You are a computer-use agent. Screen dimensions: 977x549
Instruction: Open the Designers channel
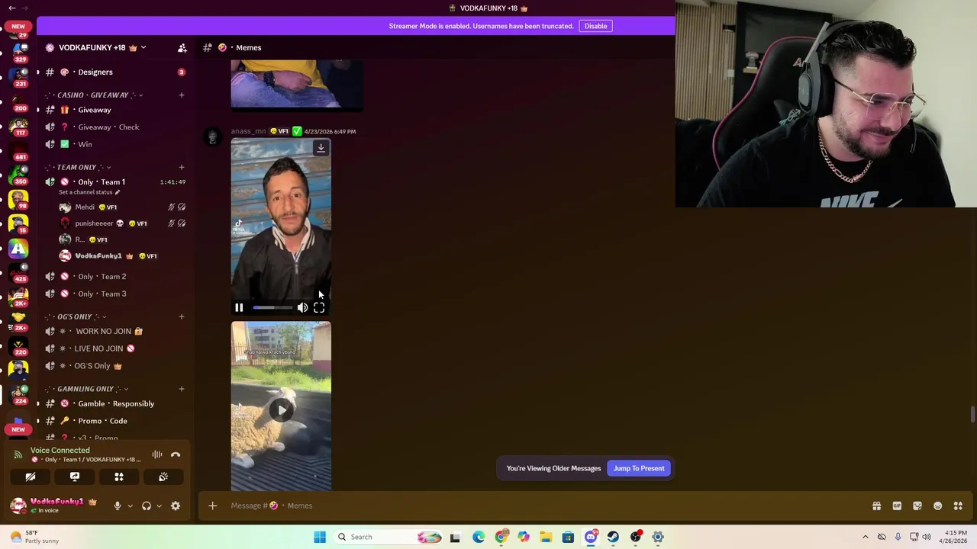pos(116,72)
